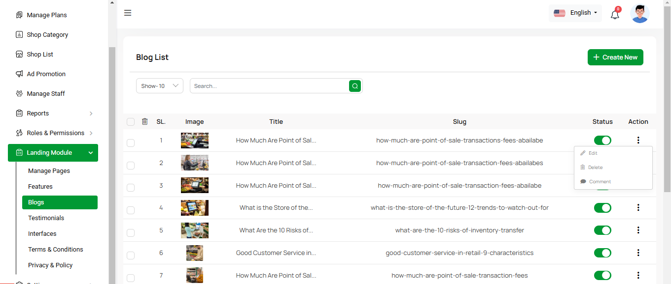Click the blog search input field
The image size is (671, 284).
[269, 86]
